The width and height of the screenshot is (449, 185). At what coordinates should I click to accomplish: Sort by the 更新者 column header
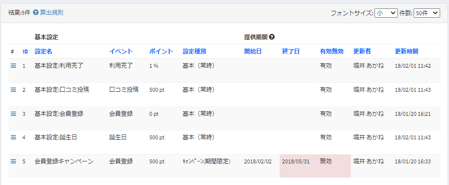point(362,52)
